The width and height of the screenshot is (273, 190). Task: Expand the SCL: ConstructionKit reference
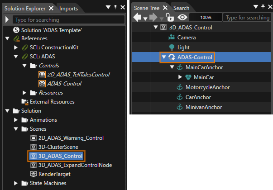point(16,47)
